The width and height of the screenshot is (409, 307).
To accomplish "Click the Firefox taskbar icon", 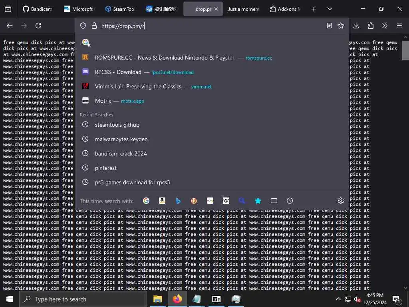I will click(x=177, y=299).
